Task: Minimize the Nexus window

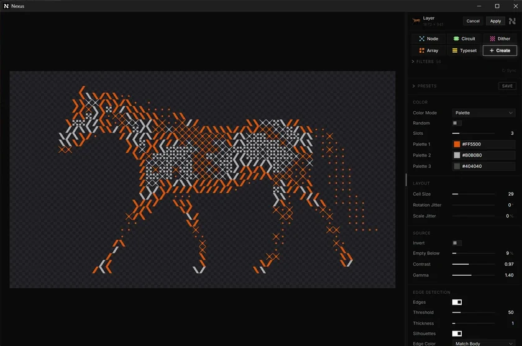Action: [478, 6]
